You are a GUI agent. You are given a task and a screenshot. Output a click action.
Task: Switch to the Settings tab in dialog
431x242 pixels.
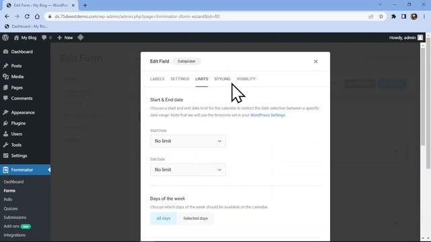coord(180,79)
